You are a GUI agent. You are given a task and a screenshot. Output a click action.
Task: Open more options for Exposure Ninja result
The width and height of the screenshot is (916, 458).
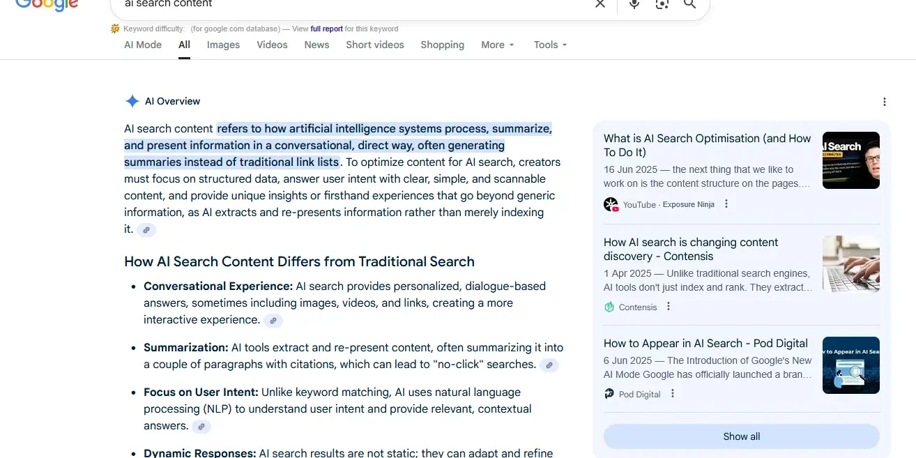click(726, 204)
